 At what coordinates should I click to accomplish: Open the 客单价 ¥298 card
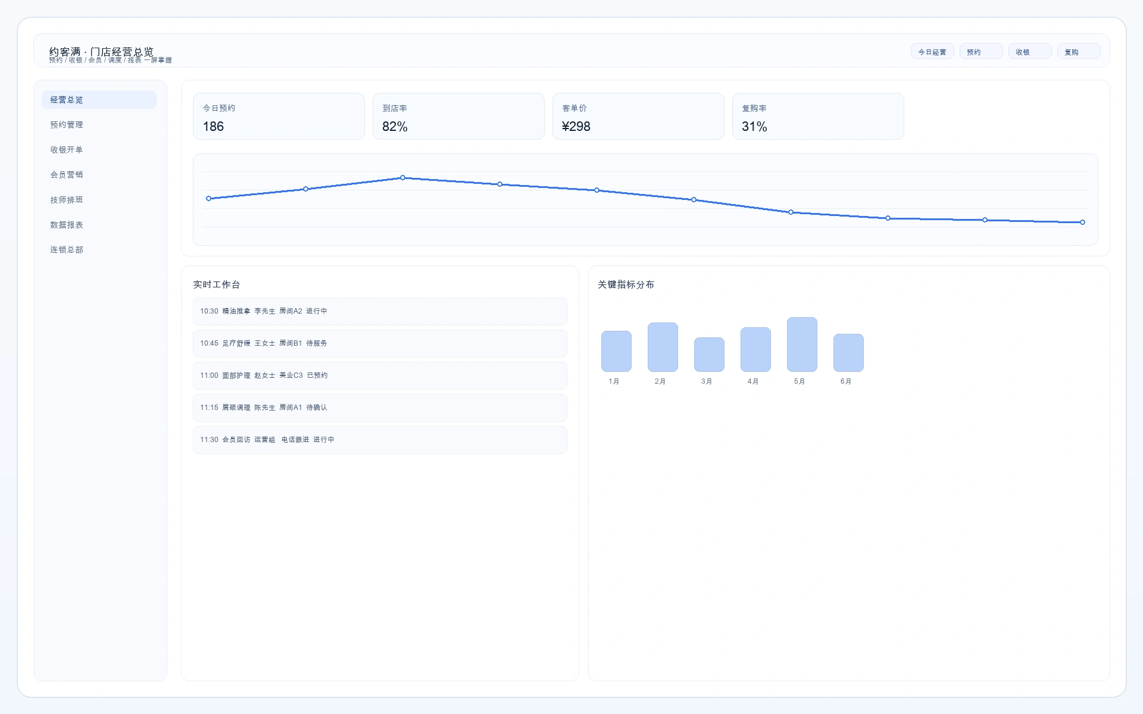(638, 117)
